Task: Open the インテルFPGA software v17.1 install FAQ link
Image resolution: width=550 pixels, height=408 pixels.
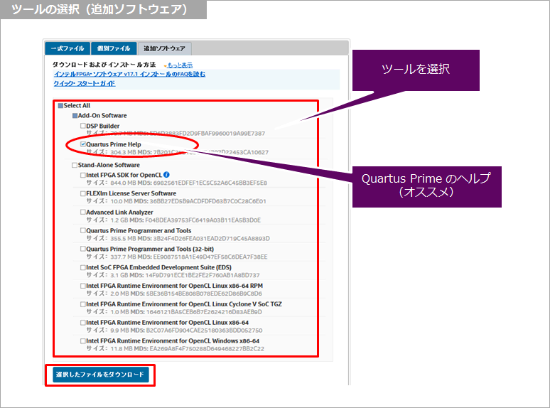Action: 129,74
